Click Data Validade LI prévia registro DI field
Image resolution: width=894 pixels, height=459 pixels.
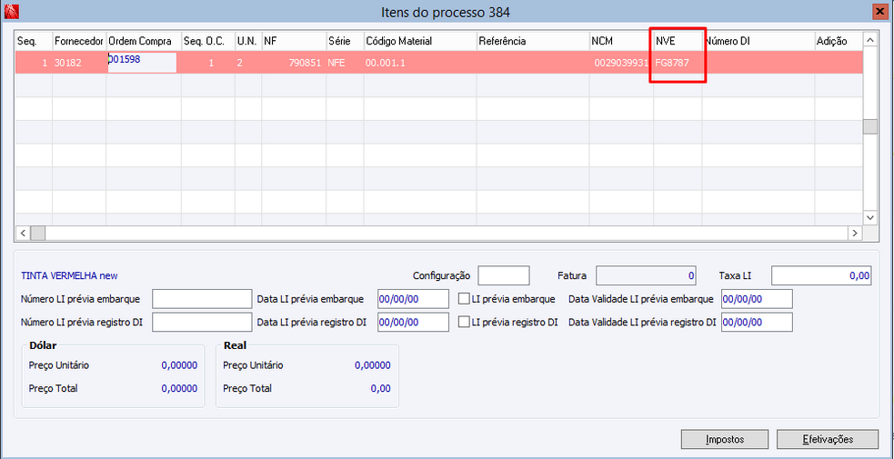(x=757, y=322)
